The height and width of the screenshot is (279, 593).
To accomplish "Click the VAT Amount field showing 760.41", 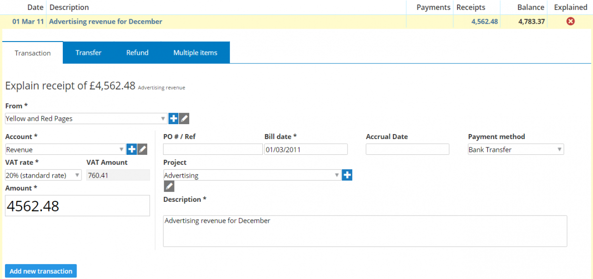I will [118, 175].
